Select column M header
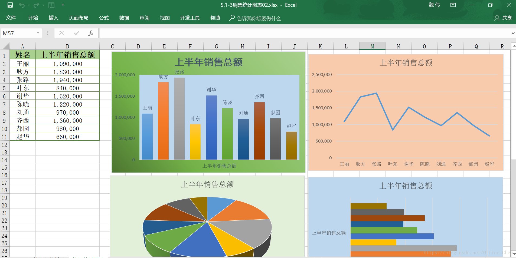 click(x=372, y=46)
